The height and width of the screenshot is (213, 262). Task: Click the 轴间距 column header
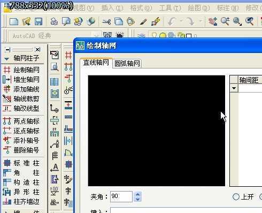tap(250, 80)
